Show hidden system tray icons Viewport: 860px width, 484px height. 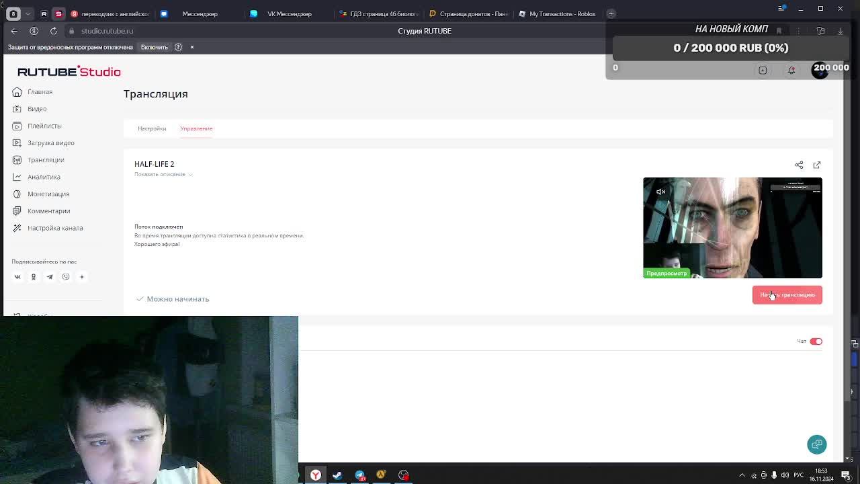(x=742, y=475)
